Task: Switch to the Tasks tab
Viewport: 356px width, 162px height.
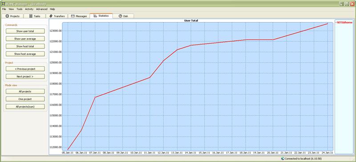Action: pyautogui.click(x=34, y=16)
